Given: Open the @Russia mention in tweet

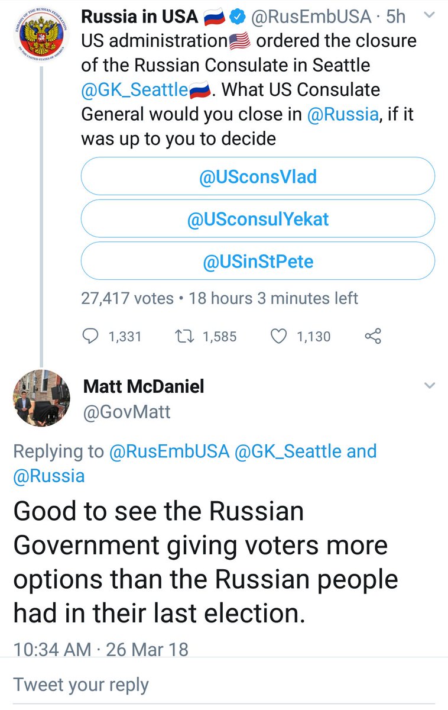Looking at the screenshot, I should pyautogui.click(x=343, y=114).
